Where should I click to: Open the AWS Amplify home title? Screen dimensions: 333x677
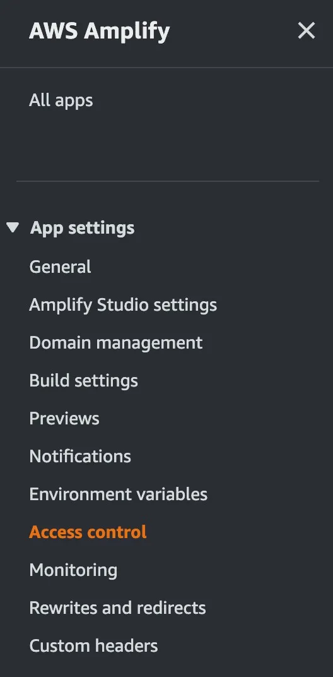pyautogui.click(x=99, y=31)
